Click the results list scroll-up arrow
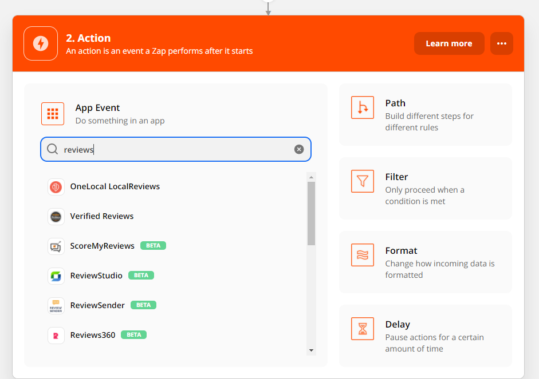This screenshot has height=379, width=539. coord(311,177)
